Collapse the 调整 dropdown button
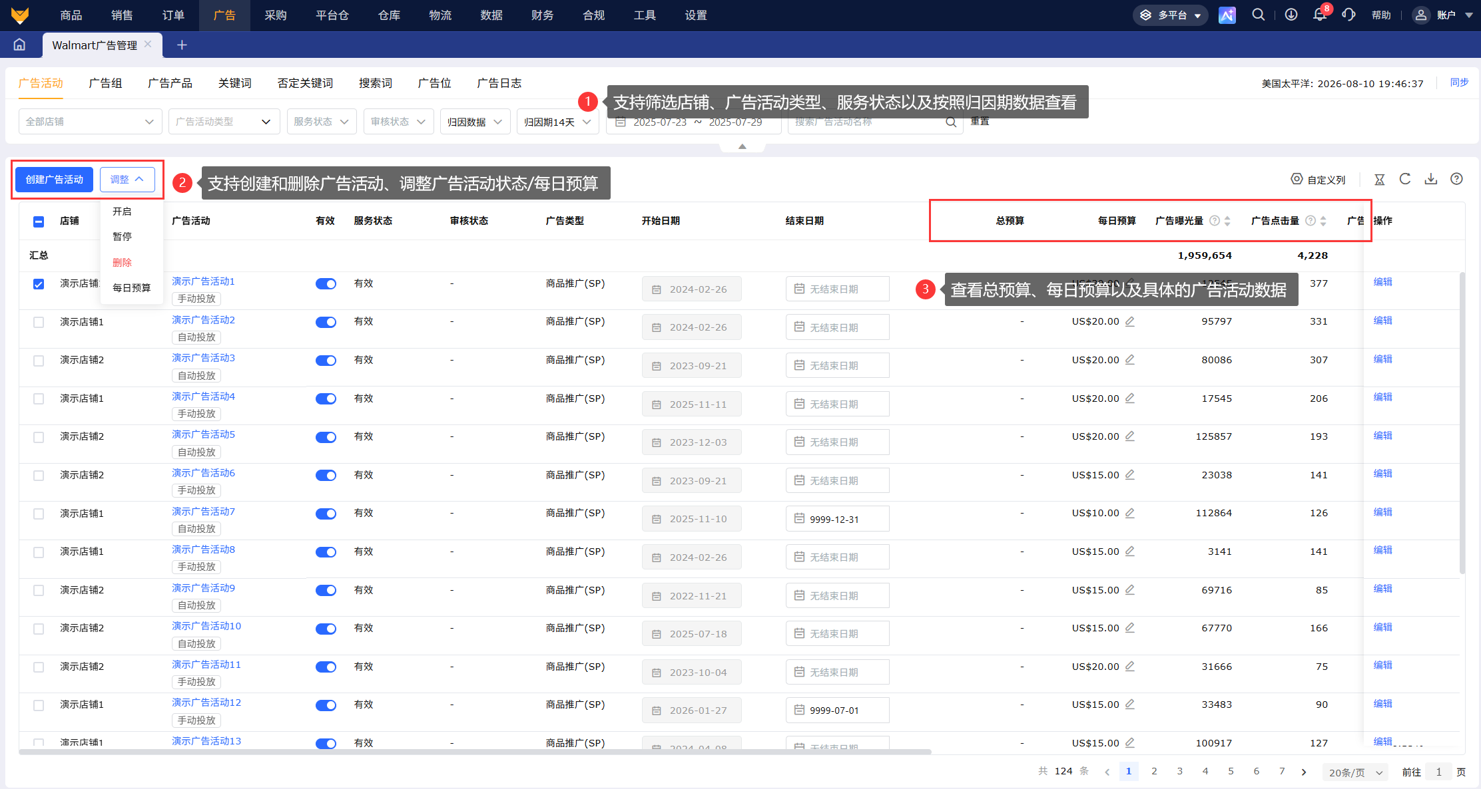This screenshot has width=1481, height=789. click(x=127, y=180)
